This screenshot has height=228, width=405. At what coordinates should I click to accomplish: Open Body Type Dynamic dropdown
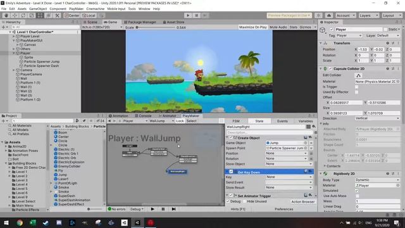[377, 180]
